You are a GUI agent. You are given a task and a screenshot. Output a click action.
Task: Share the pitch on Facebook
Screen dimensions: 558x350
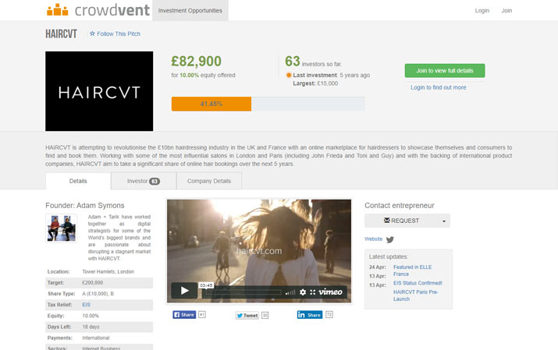click(184, 314)
